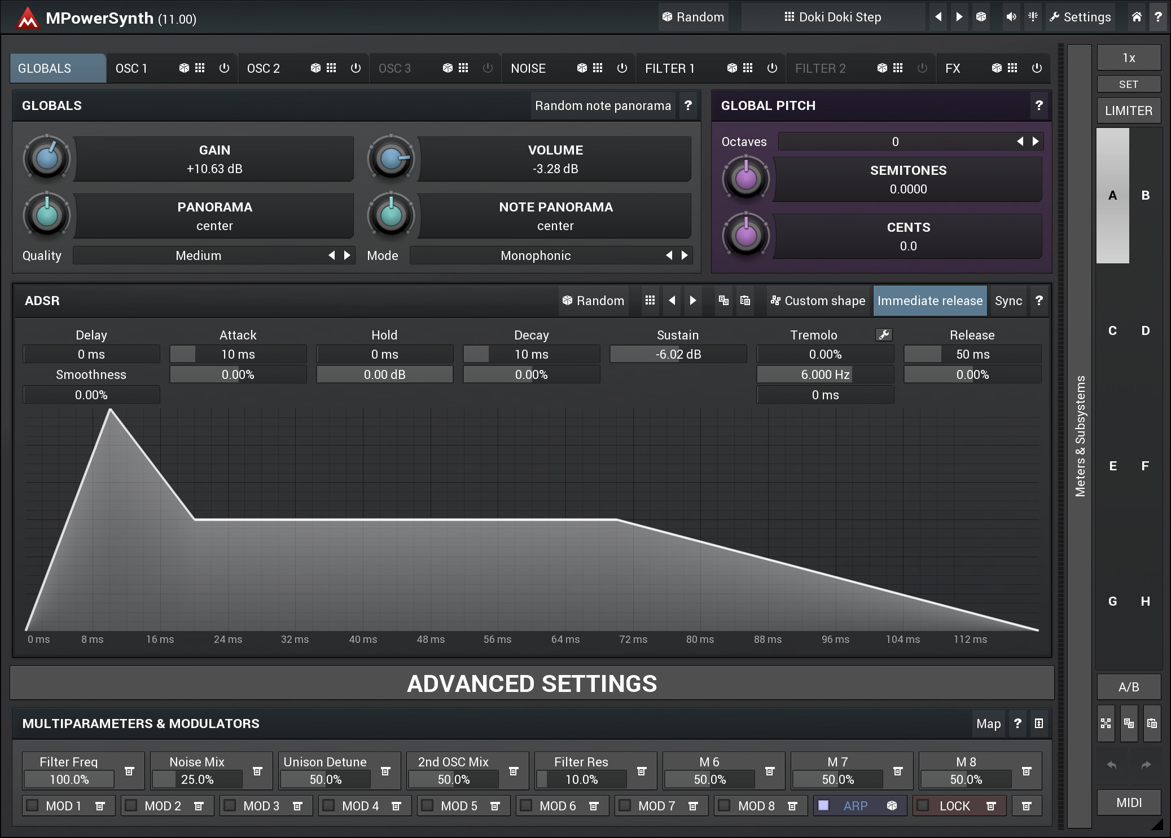Toggle OSC 2 power button

pos(356,68)
